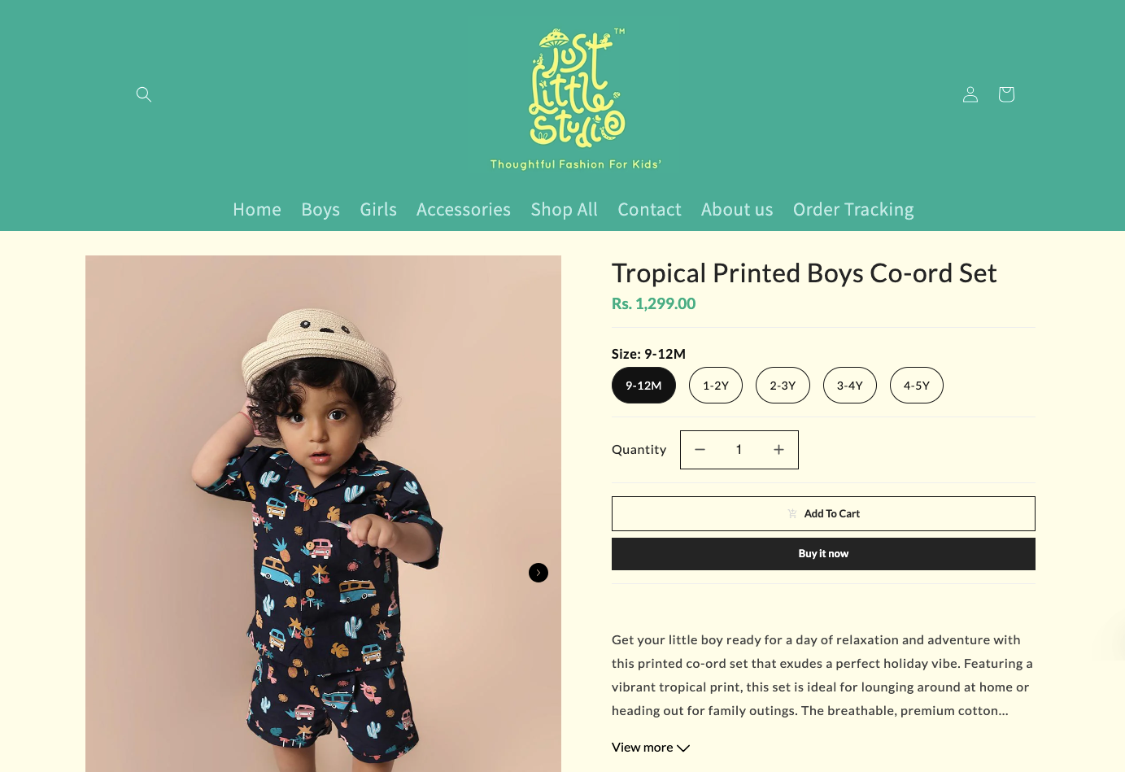
Task: Expand the View more description
Action: click(651, 748)
